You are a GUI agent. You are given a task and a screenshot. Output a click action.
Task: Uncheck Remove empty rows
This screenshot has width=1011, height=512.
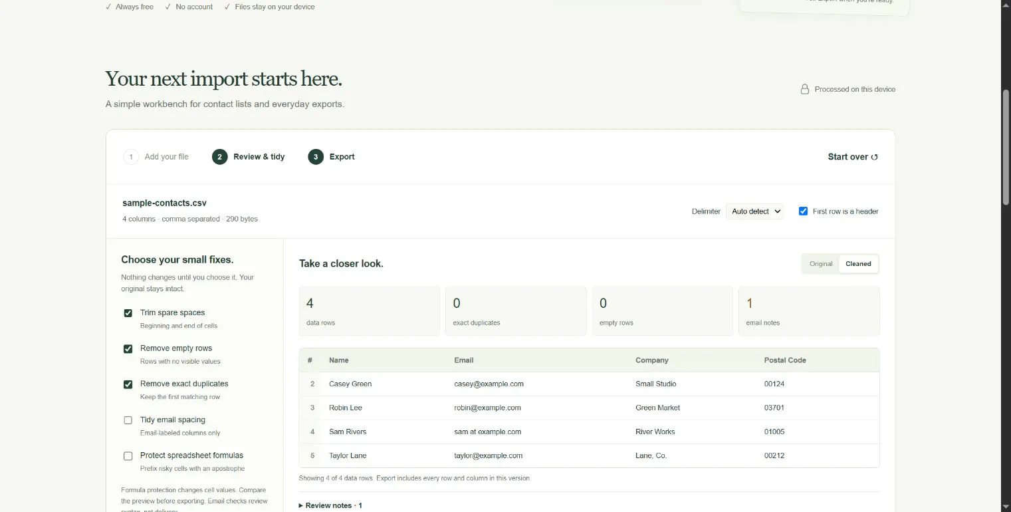click(x=128, y=348)
